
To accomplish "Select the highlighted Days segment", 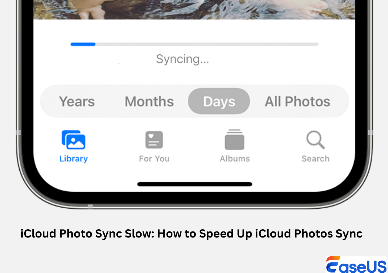I will click(x=219, y=102).
